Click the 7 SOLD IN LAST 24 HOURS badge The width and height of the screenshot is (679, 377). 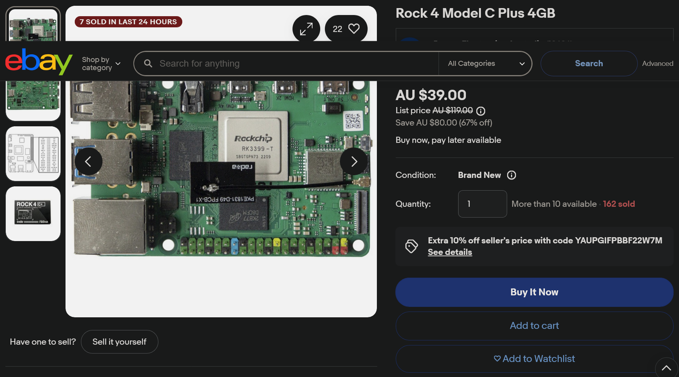(128, 22)
